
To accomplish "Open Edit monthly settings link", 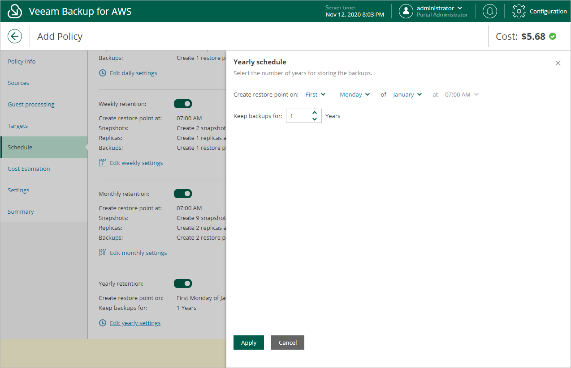I will [138, 253].
